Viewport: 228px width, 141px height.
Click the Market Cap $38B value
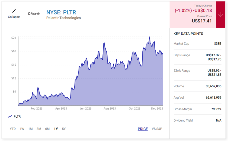218,44
